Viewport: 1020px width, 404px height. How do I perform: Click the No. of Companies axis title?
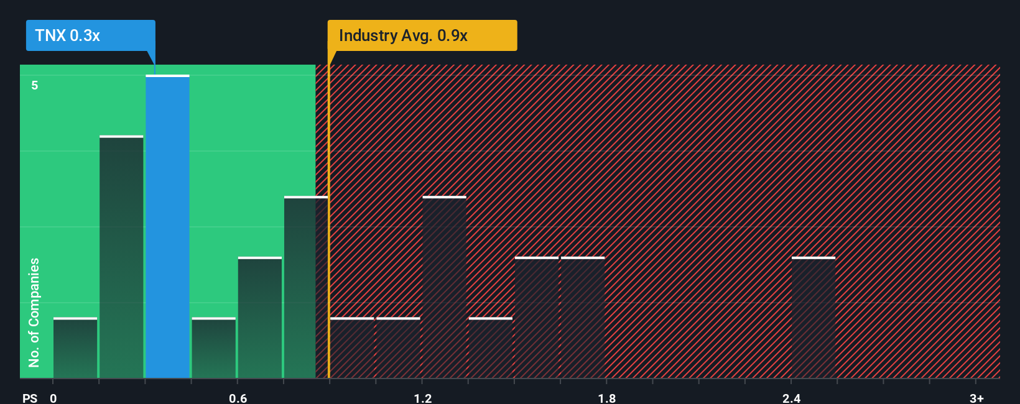(34, 313)
